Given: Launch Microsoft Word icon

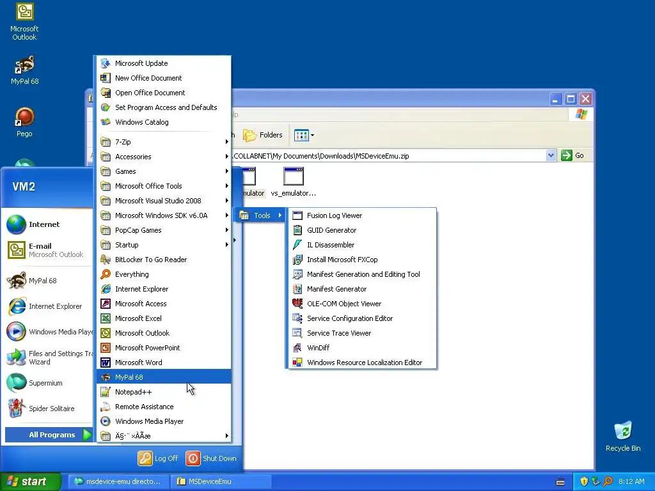Looking at the screenshot, I should click(x=106, y=362).
